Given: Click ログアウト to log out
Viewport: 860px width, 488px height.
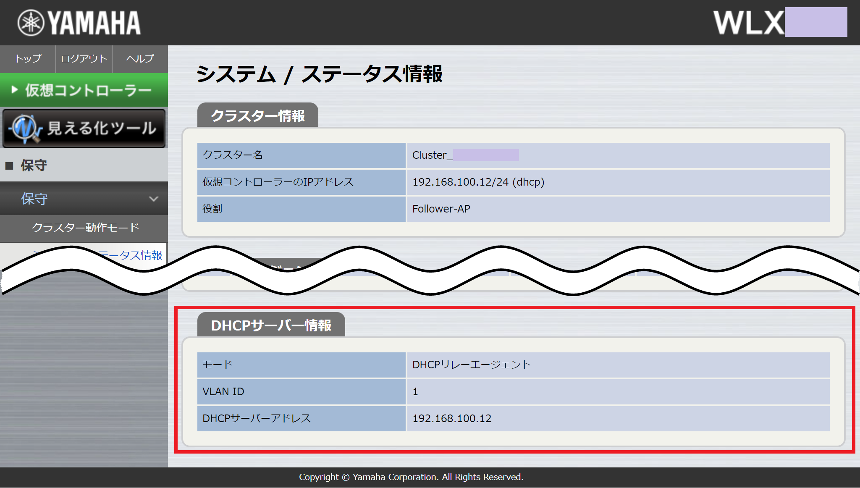Looking at the screenshot, I should 84,59.
